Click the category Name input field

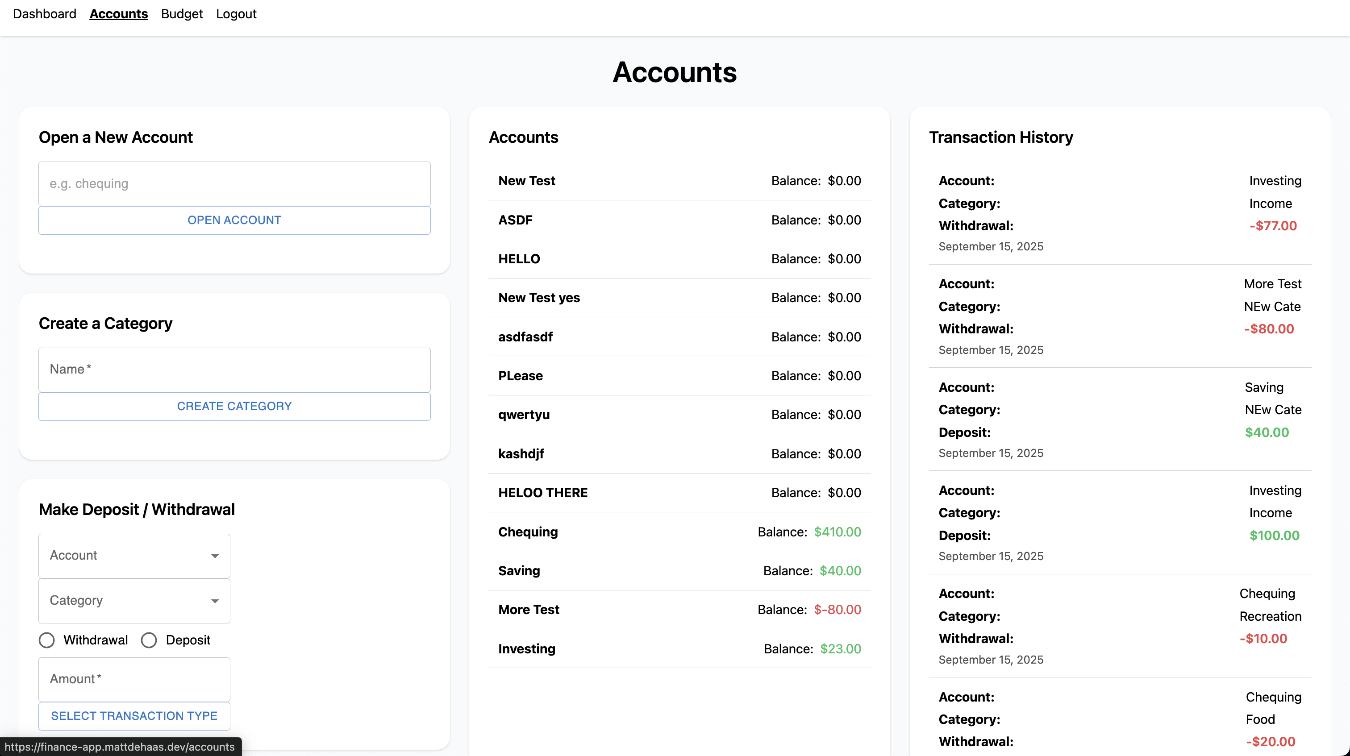click(234, 369)
